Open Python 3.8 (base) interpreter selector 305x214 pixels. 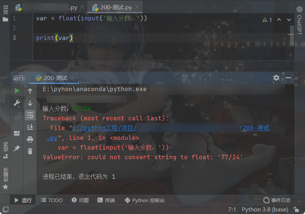tap(265, 210)
